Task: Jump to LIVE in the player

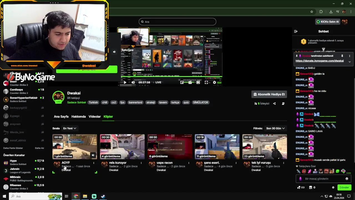Action: (158, 82)
